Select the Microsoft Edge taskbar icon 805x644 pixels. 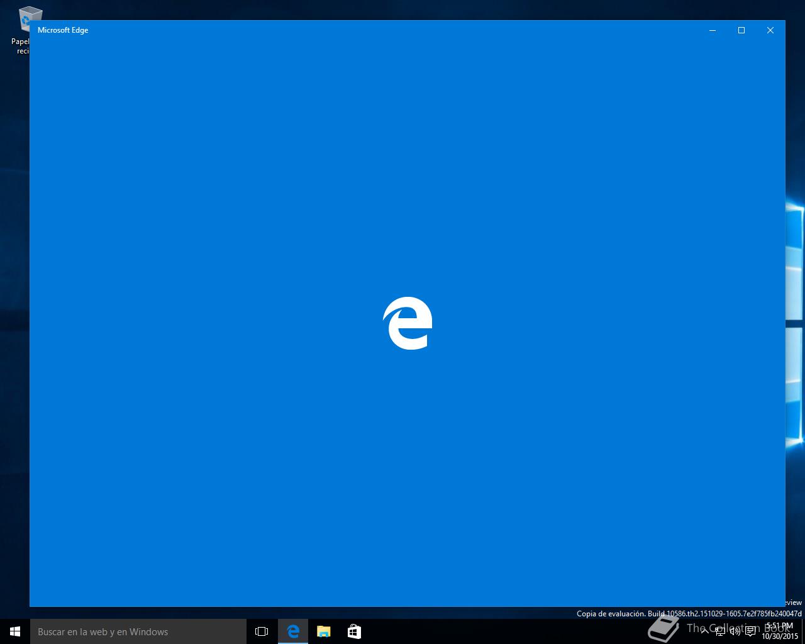[293, 631]
